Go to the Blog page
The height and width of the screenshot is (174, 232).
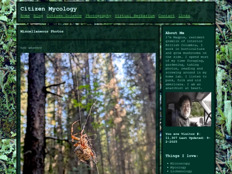[38, 16]
